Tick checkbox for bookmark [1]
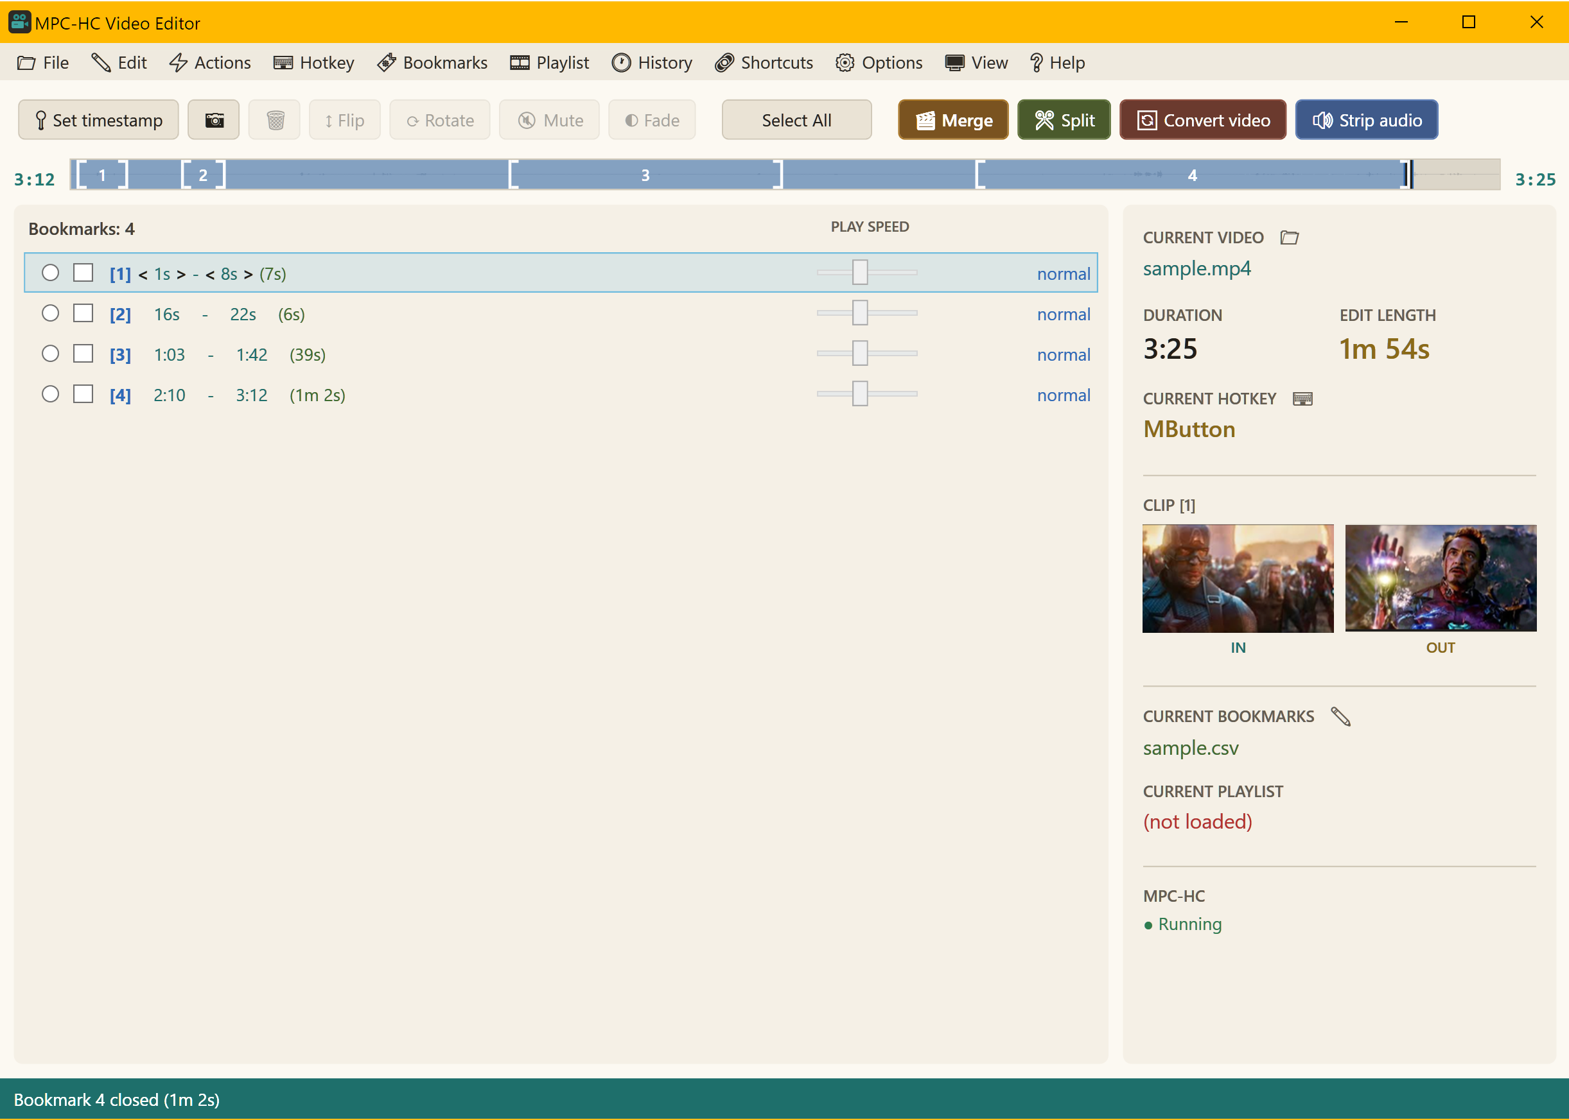The height and width of the screenshot is (1120, 1569). pyautogui.click(x=83, y=273)
